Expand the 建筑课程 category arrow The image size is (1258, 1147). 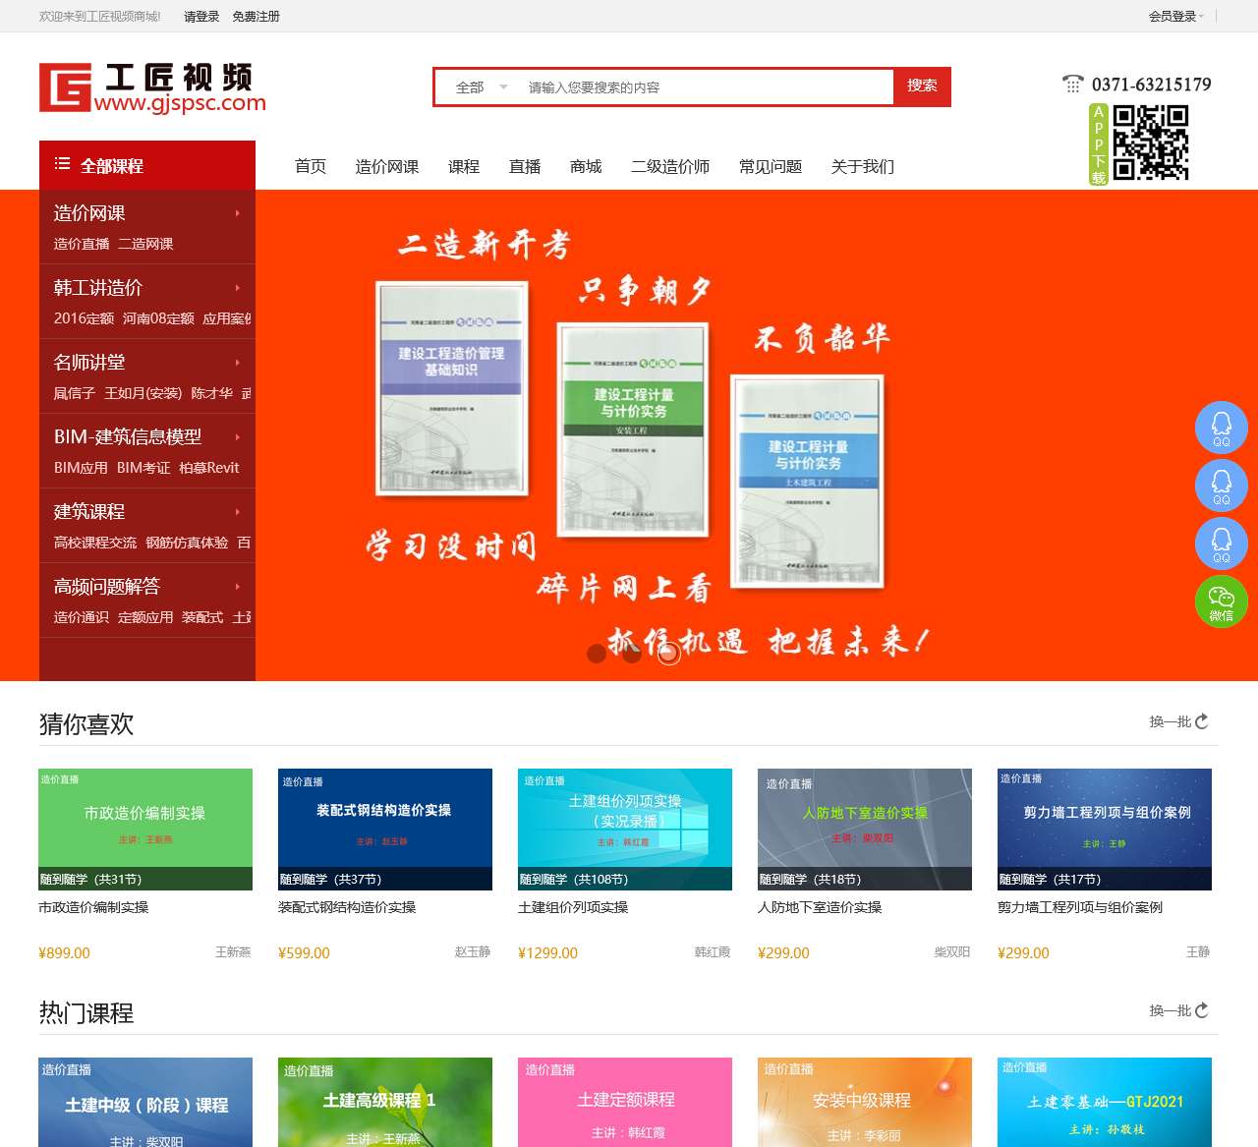point(237,512)
